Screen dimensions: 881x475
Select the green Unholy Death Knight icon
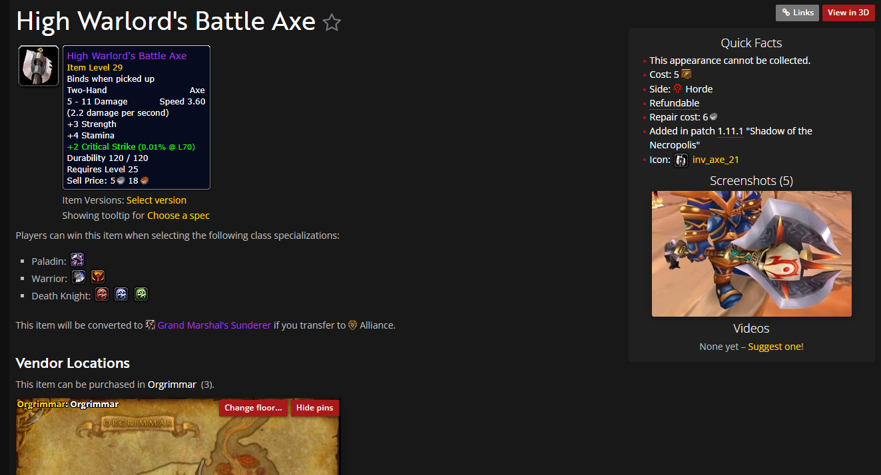(x=141, y=295)
